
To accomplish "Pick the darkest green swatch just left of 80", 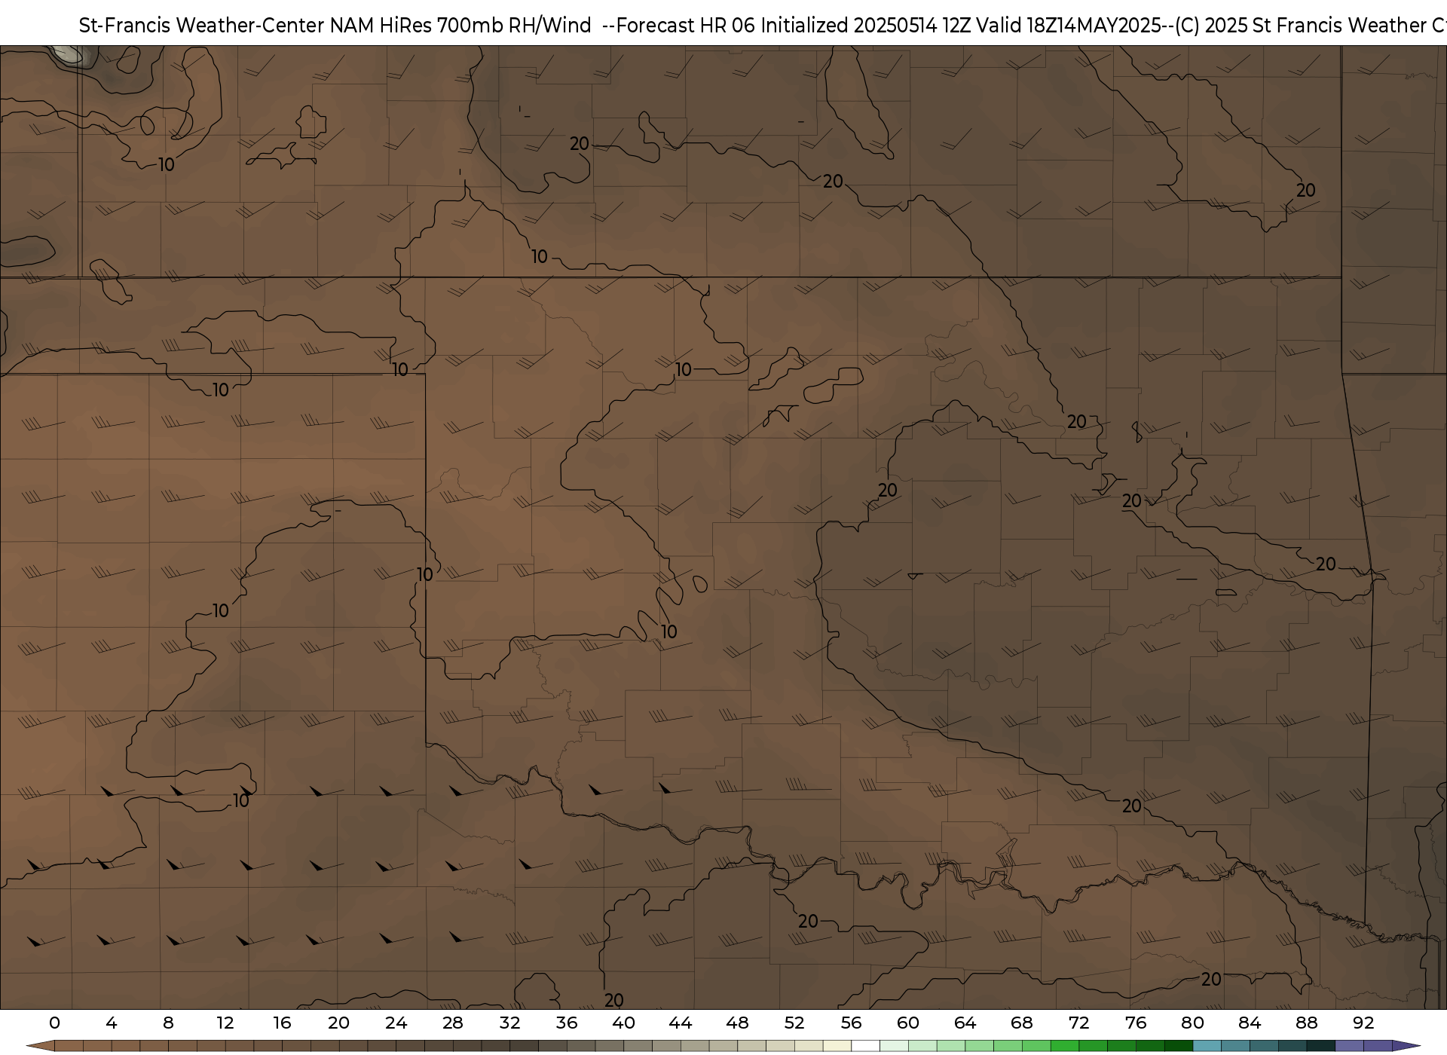I will click(1178, 1046).
